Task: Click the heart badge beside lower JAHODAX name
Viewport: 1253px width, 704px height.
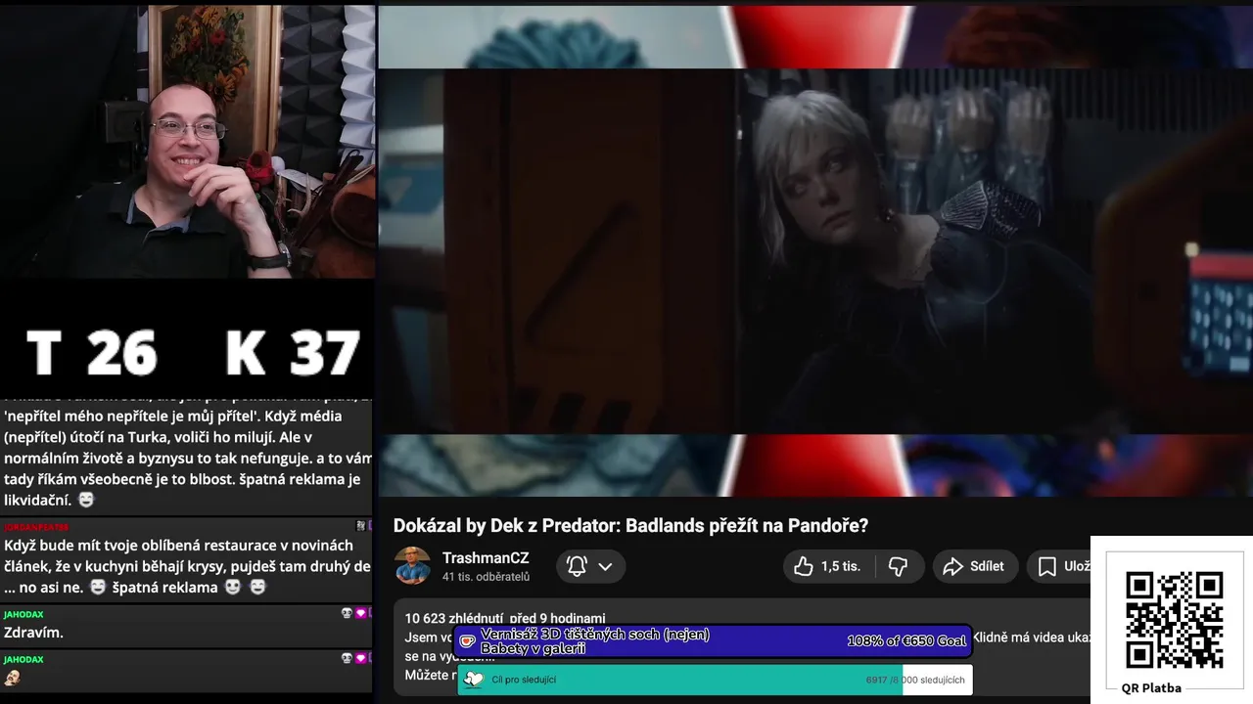Action: [x=360, y=659]
